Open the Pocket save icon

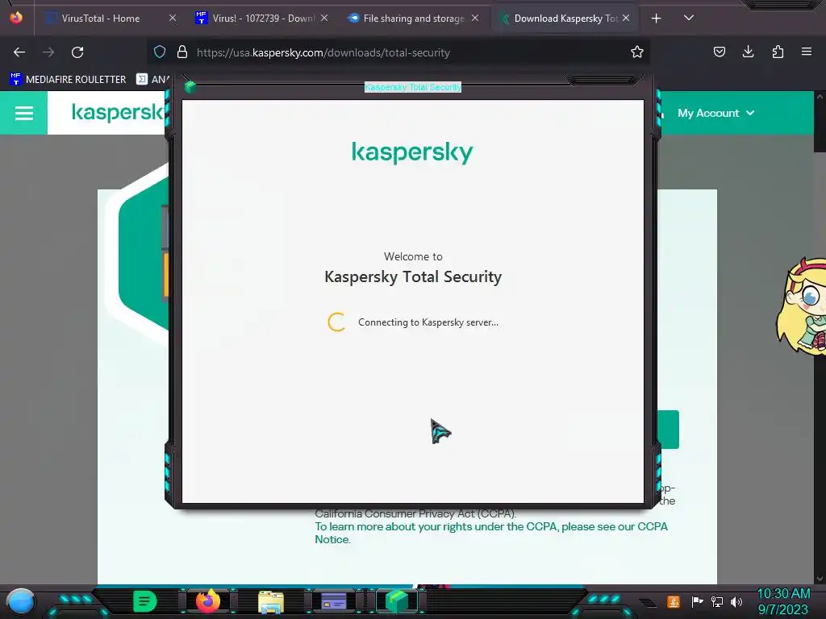click(x=719, y=52)
